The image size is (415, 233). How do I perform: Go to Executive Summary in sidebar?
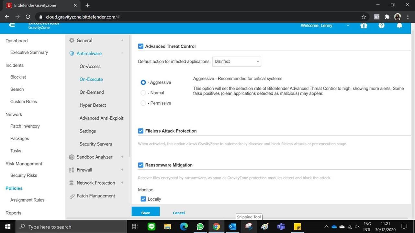[x=29, y=52]
